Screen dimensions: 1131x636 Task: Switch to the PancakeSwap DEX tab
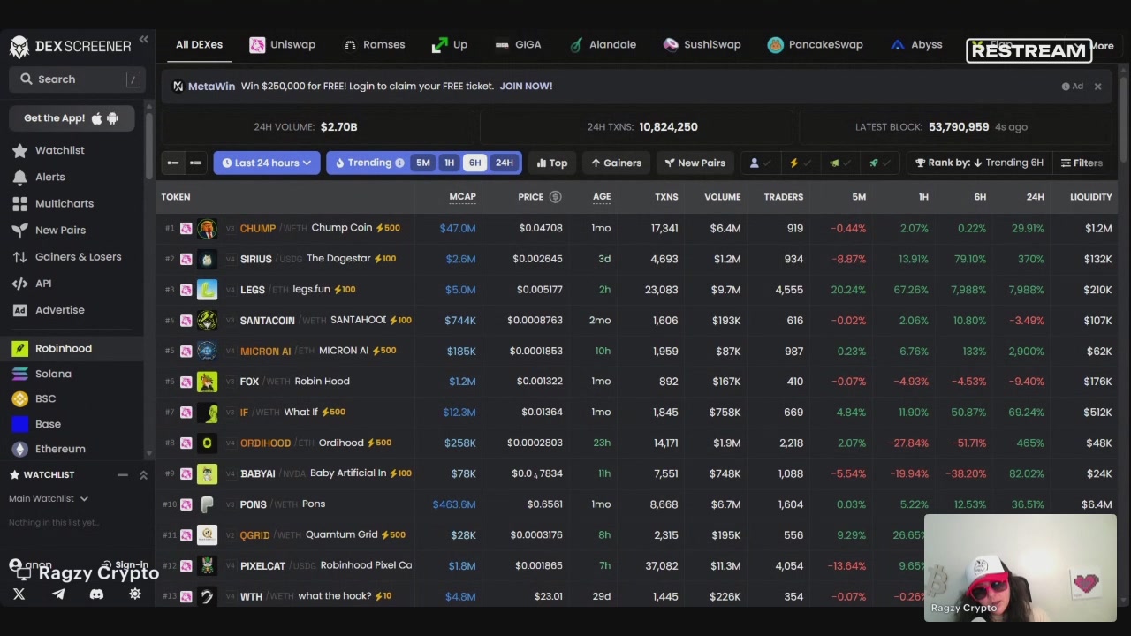pos(815,45)
